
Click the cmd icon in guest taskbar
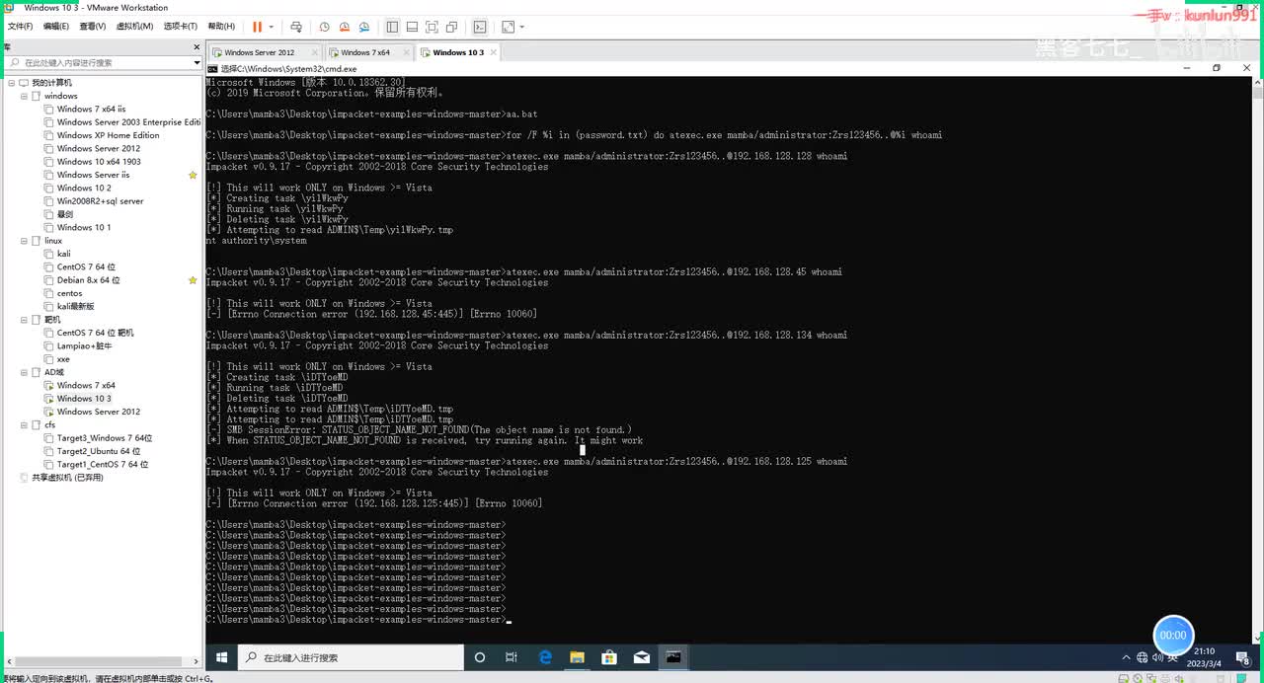pos(673,657)
